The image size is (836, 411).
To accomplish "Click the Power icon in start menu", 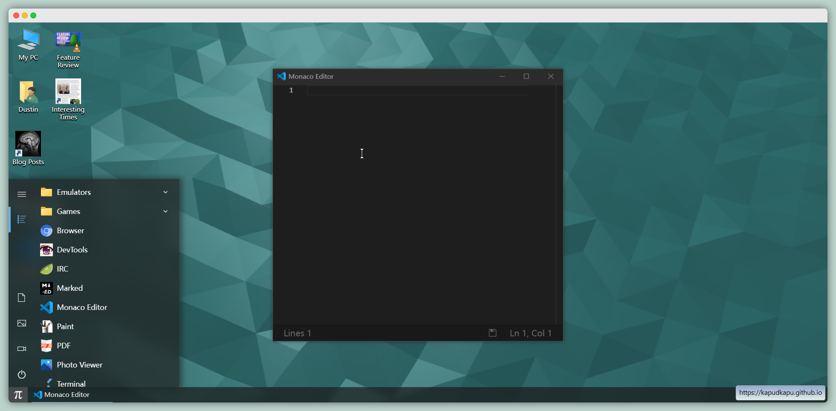I will 22,374.
